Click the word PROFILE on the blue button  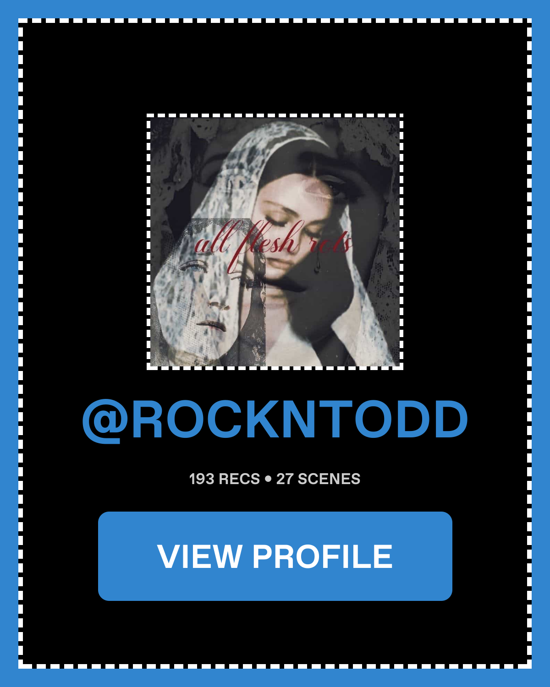tap(323, 556)
